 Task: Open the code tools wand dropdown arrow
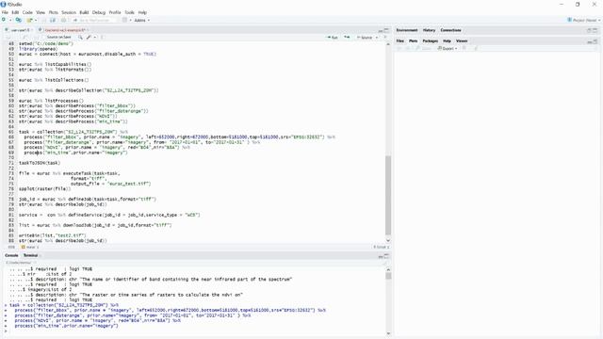tap(94, 38)
